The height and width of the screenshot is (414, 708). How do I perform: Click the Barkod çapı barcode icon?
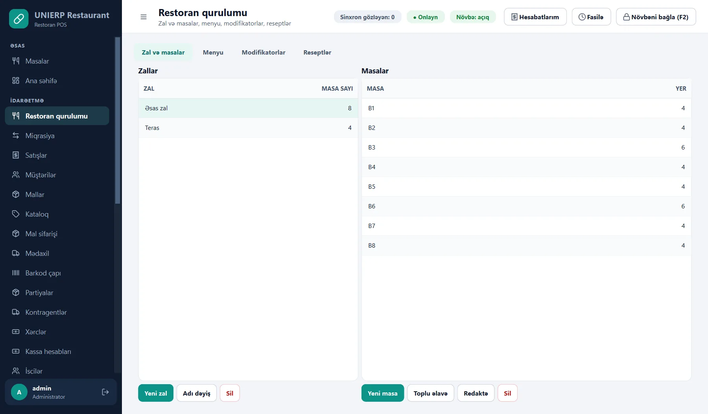(x=16, y=273)
